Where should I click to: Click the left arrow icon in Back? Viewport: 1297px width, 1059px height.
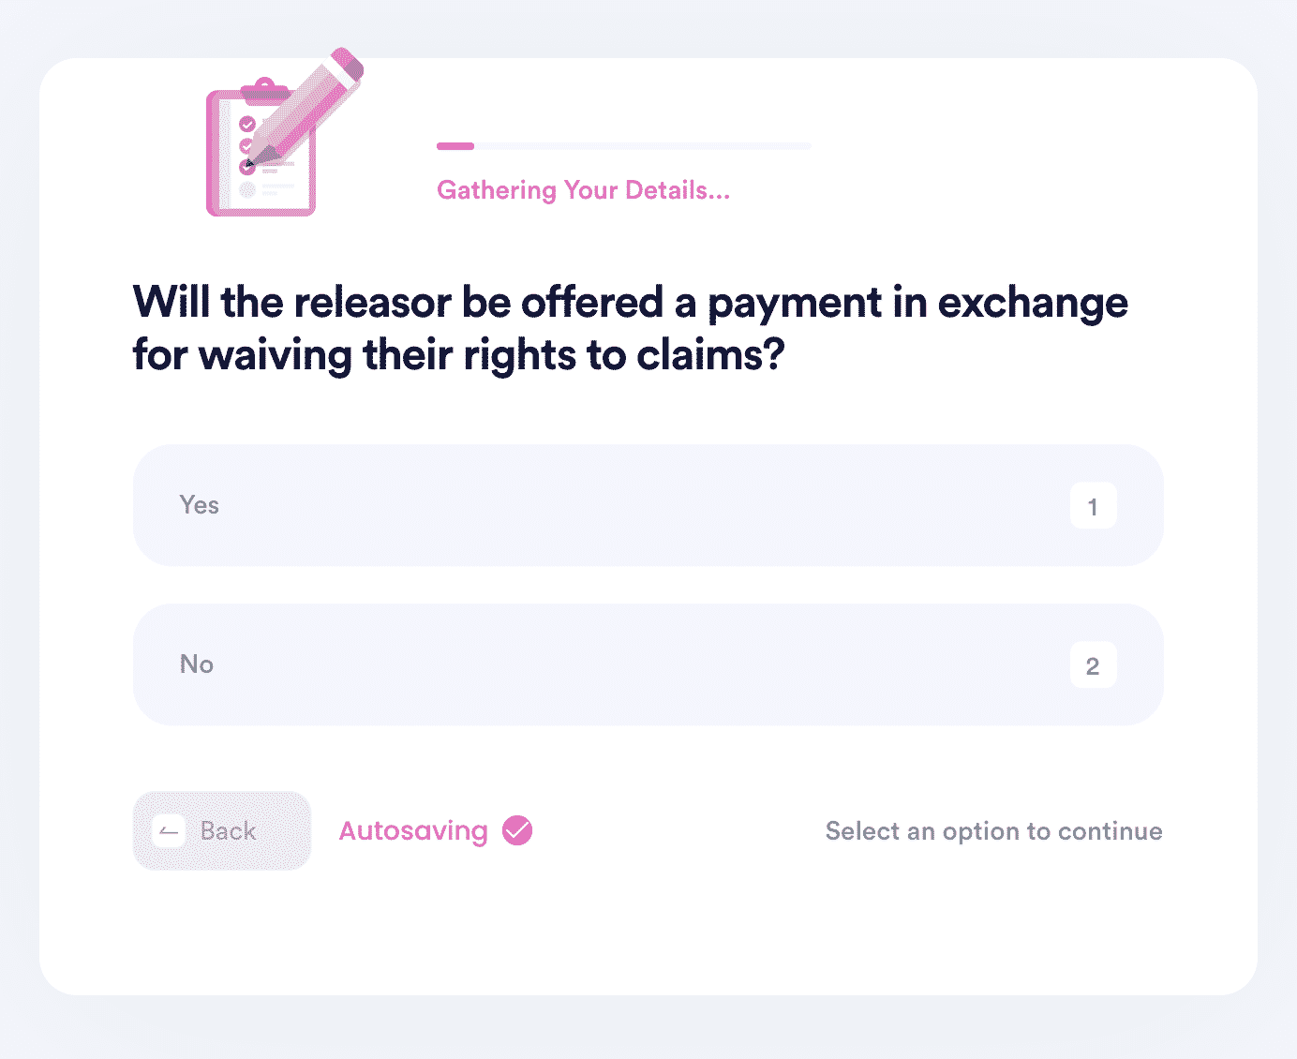click(170, 831)
